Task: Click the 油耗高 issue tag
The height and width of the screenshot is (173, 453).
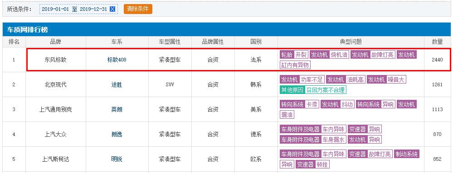Action: pos(355,79)
